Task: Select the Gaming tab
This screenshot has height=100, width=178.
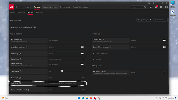Action: click(37, 7)
